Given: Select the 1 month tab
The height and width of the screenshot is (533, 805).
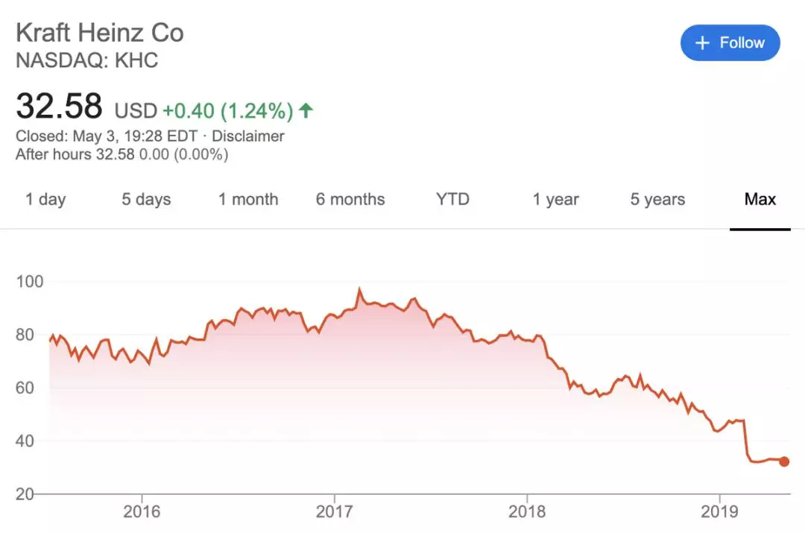Looking at the screenshot, I should [x=248, y=200].
